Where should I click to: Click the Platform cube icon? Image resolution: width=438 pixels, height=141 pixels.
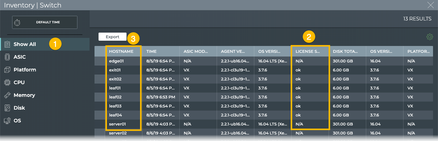point(7,70)
